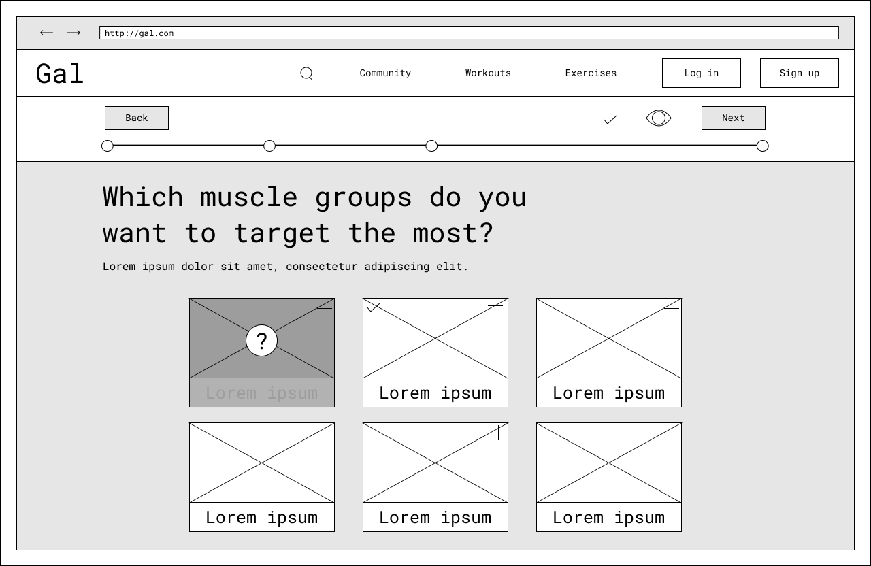Open search with the magnifier icon

pos(307,73)
